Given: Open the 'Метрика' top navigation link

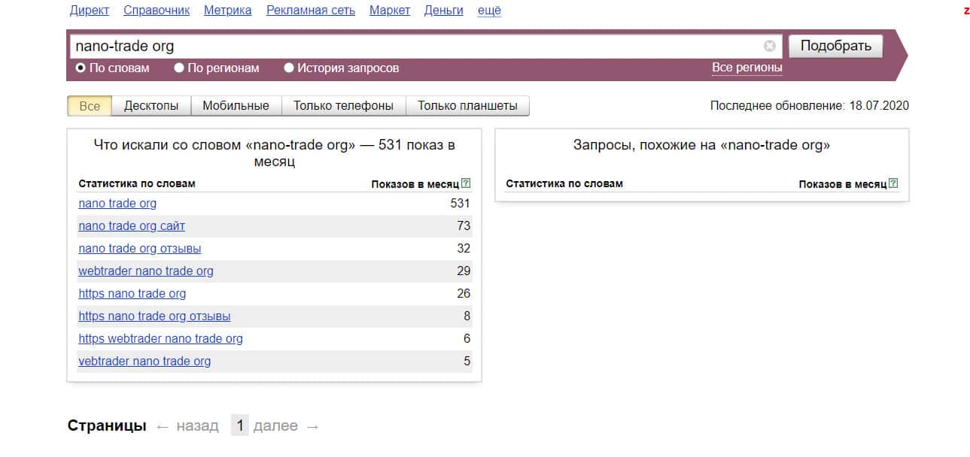Looking at the screenshot, I should tap(227, 11).
